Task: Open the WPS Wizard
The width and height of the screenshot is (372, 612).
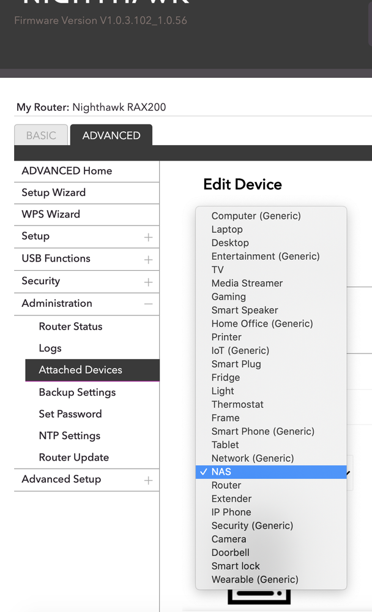Action: (51, 214)
